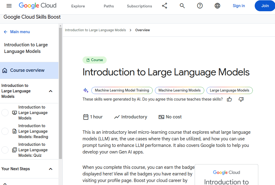Mark the video lesson completion circle
Image resolution: width=275 pixels, height=185 pixels.
pos(5,113)
